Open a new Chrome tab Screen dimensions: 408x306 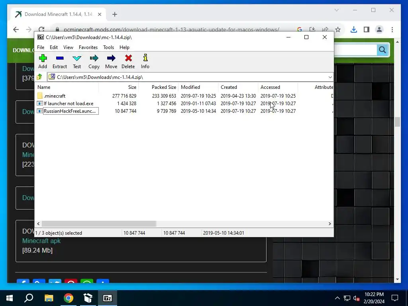point(115,14)
